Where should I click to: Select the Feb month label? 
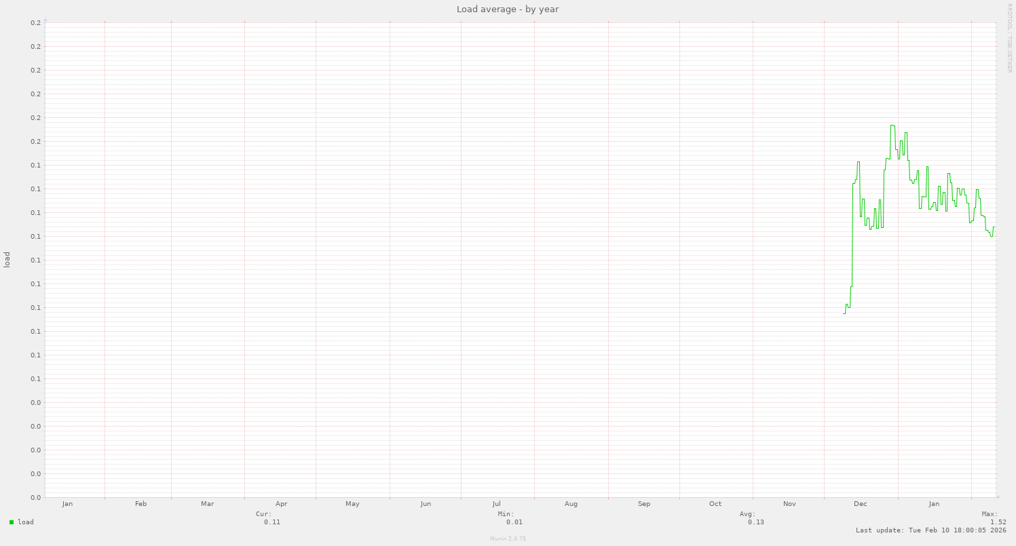click(x=141, y=504)
